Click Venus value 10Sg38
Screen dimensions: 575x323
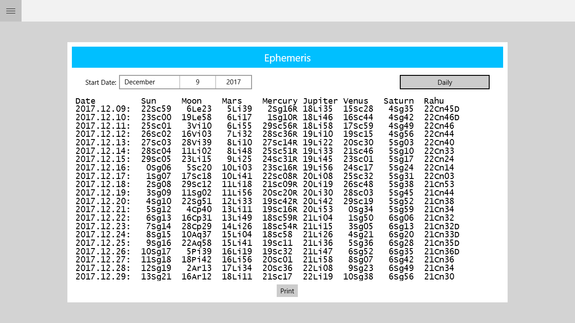coord(358,277)
